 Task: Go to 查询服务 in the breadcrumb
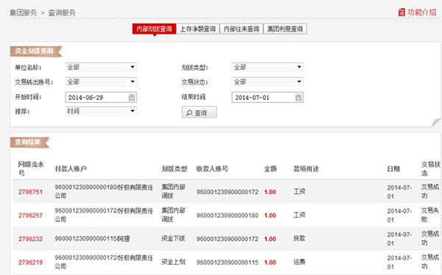tap(62, 12)
